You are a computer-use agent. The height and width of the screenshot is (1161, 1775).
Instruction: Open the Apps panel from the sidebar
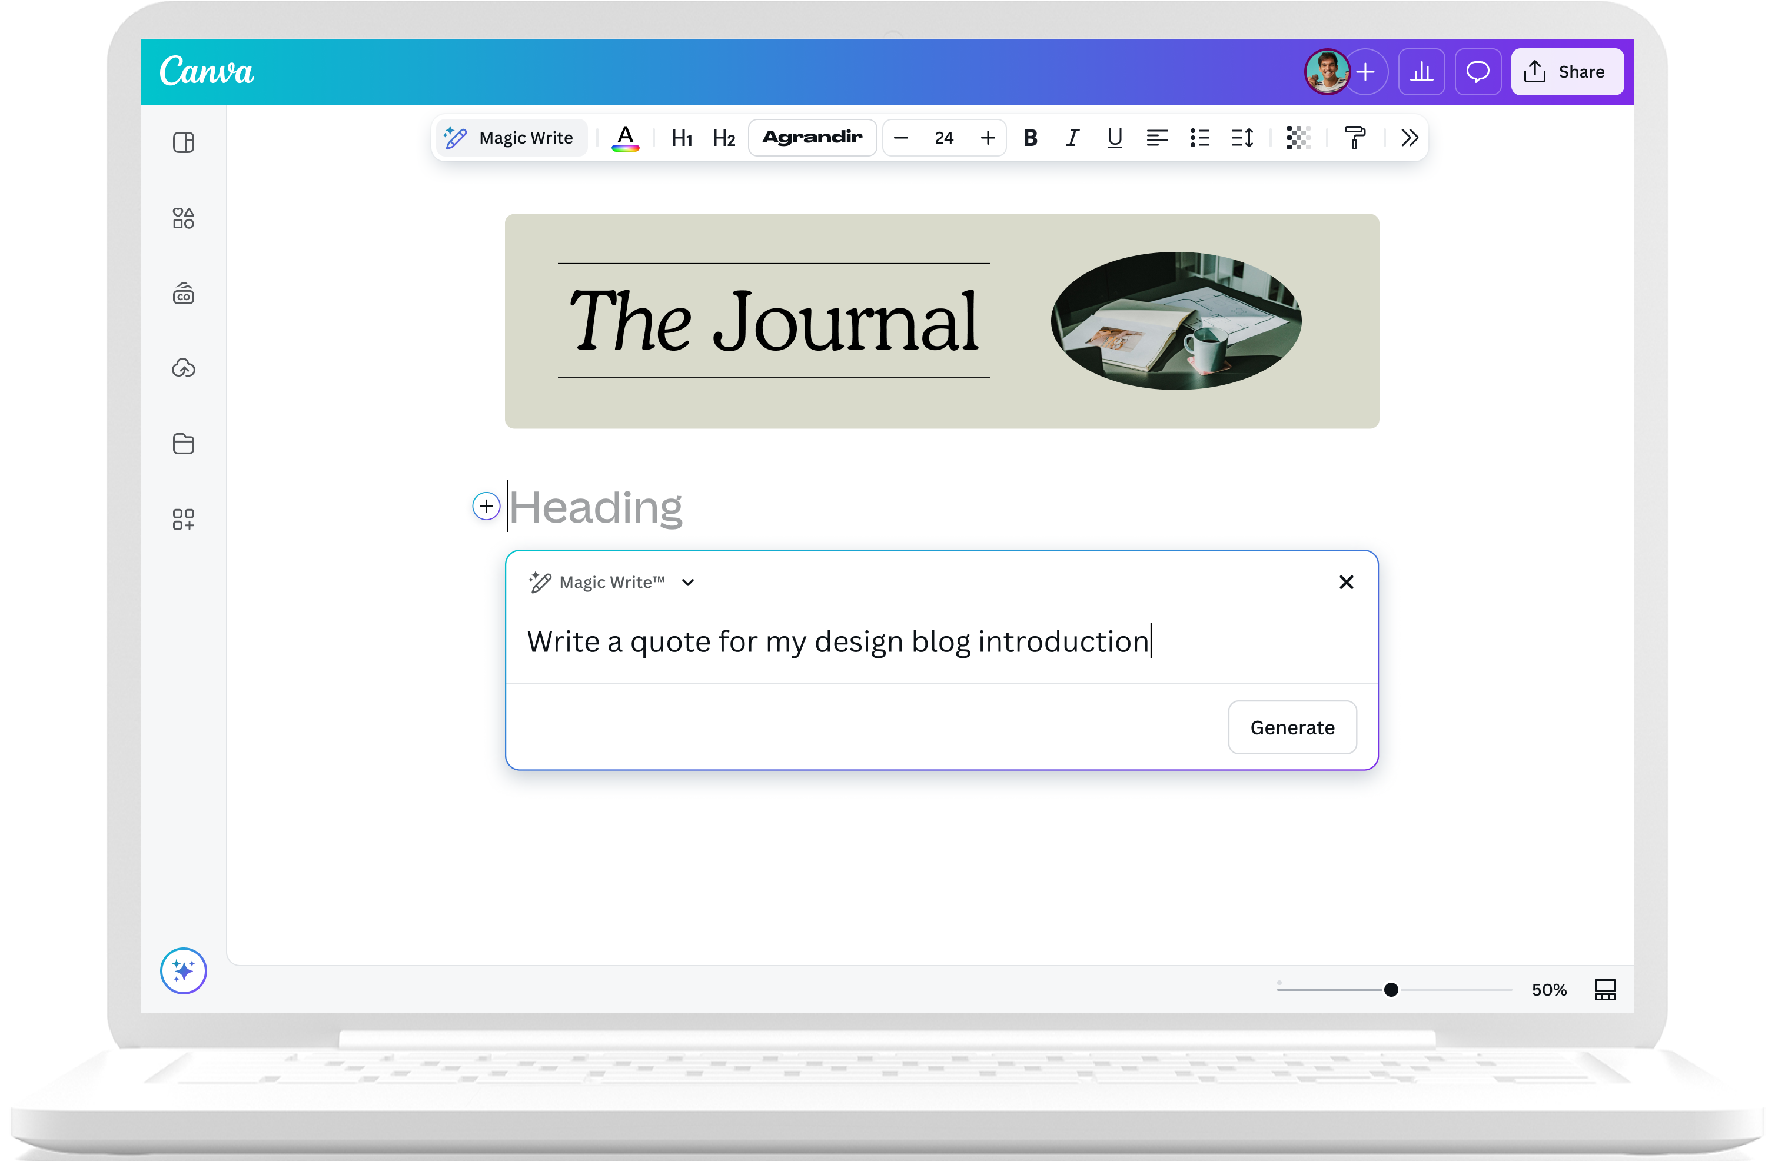pos(182,519)
